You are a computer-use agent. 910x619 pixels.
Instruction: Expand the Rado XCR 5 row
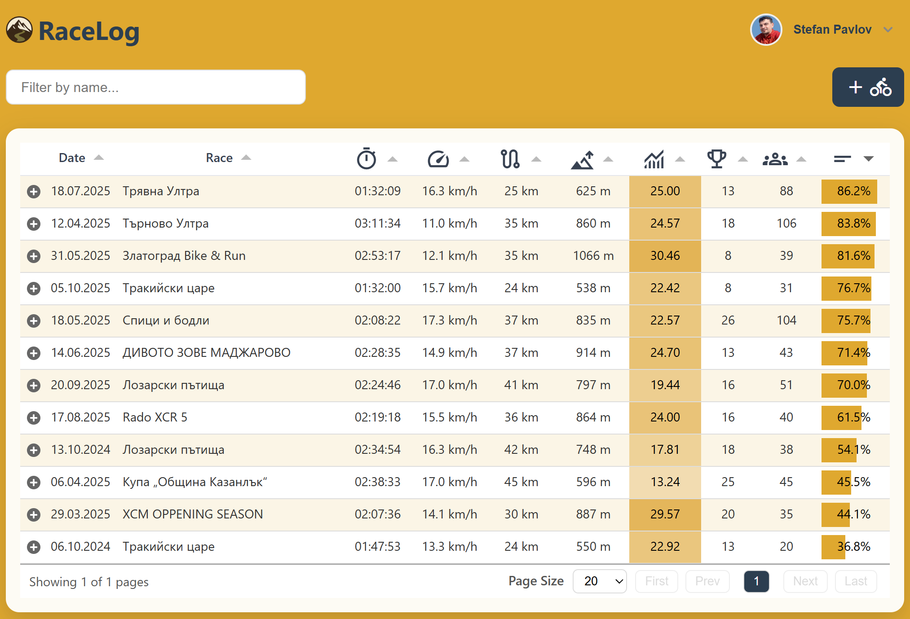point(34,418)
